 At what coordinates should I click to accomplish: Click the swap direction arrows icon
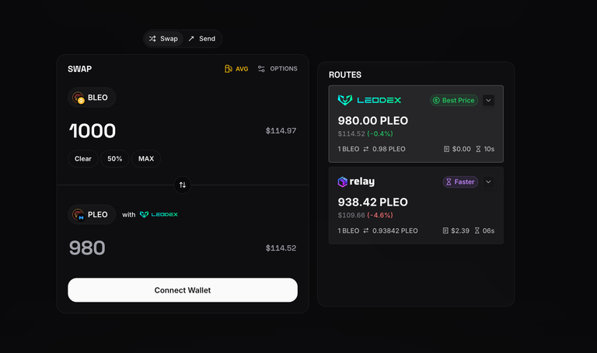point(183,185)
